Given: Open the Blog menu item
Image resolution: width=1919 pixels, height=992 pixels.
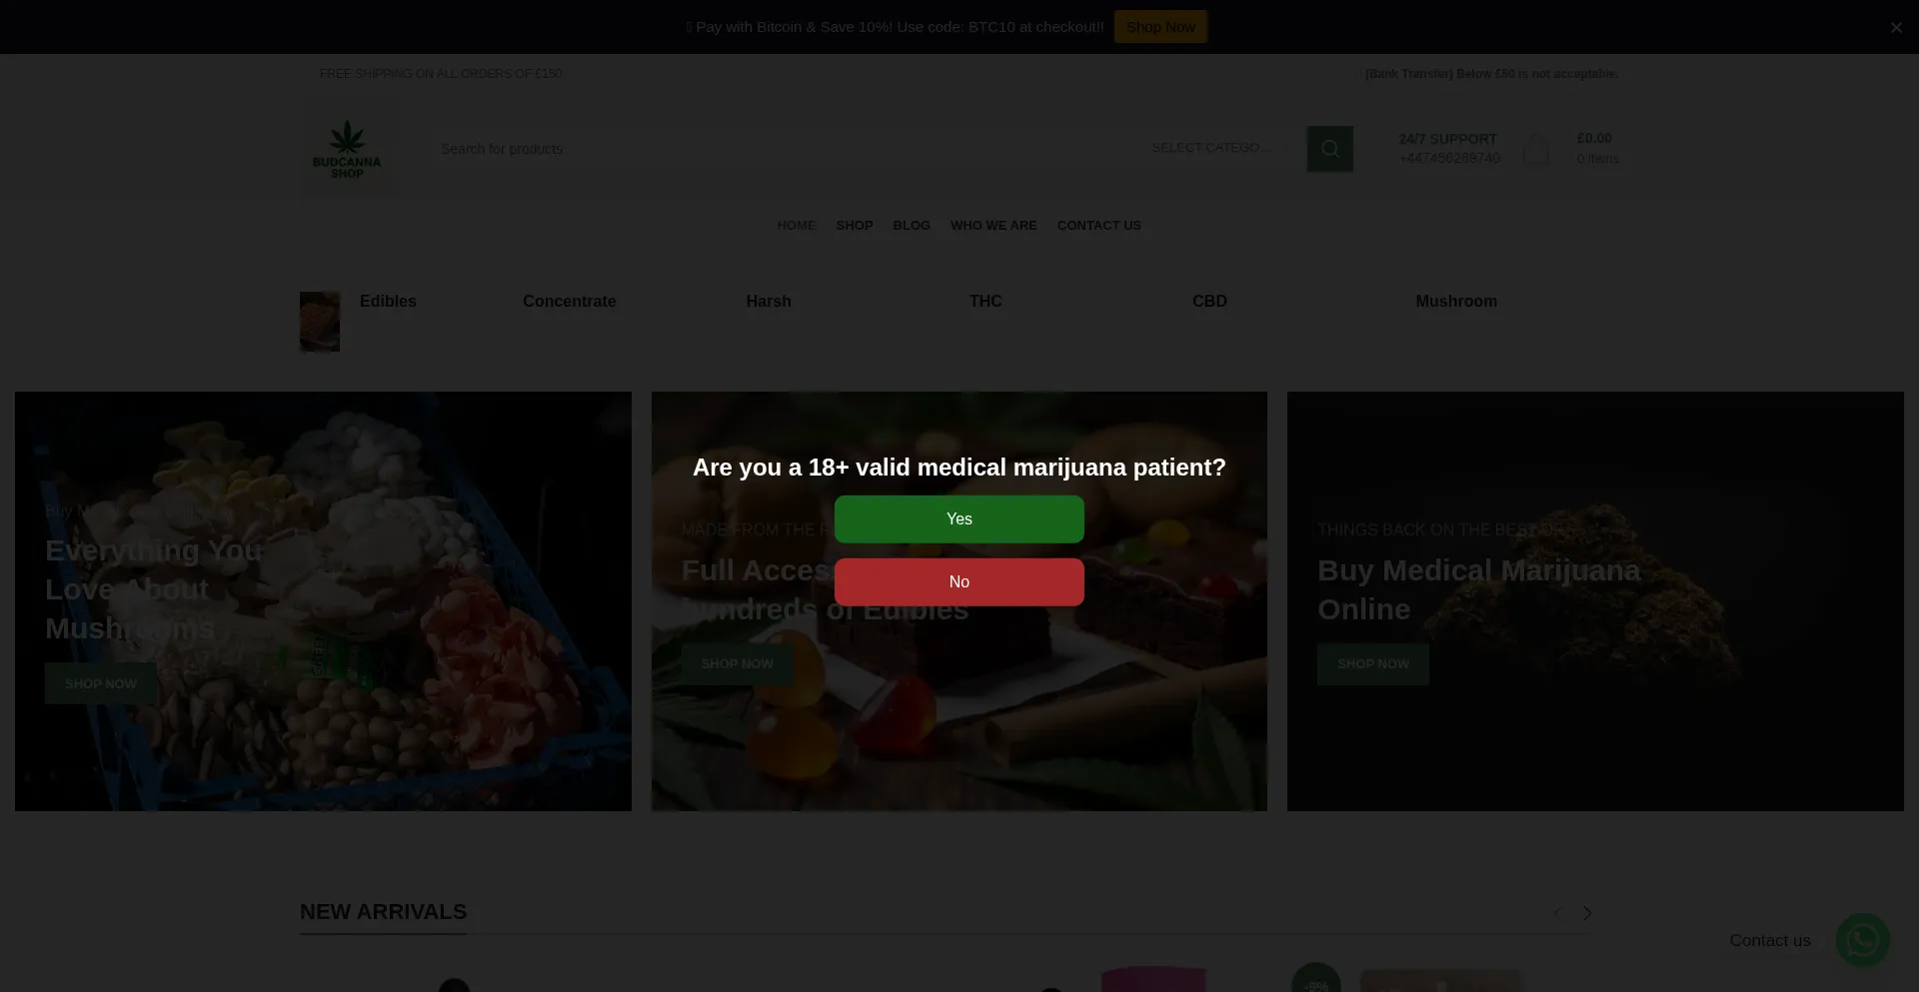Looking at the screenshot, I should coord(911,226).
